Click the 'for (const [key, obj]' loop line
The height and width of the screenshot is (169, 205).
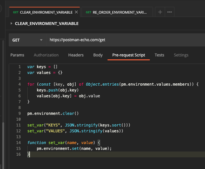coord(113,84)
